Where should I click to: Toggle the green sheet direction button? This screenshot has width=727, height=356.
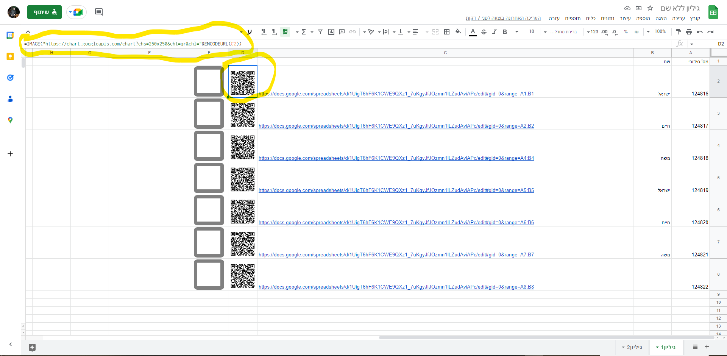tap(285, 32)
